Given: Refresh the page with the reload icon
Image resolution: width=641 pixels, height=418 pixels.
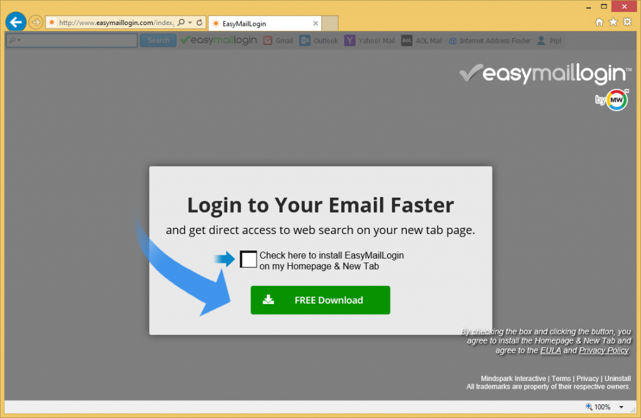Looking at the screenshot, I should coord(200,23).
